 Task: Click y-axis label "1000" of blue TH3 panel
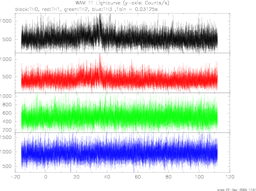(6, 152)
